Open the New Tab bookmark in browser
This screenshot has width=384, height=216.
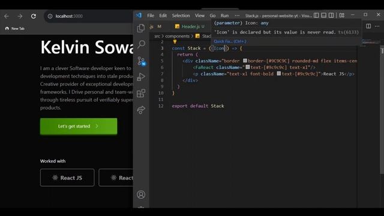(x=14, y=28)
